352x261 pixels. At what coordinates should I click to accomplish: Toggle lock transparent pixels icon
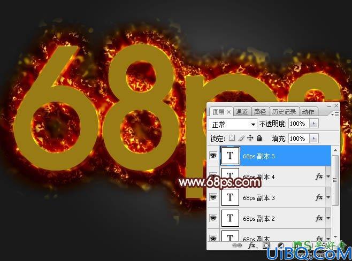[232, 138]
